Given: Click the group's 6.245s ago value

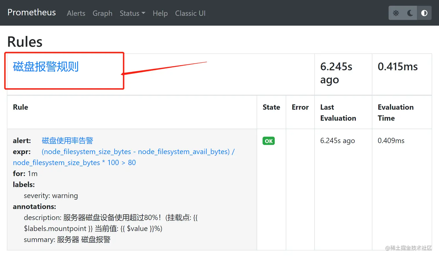Looking at the screenshot, I should coord(336,73).
